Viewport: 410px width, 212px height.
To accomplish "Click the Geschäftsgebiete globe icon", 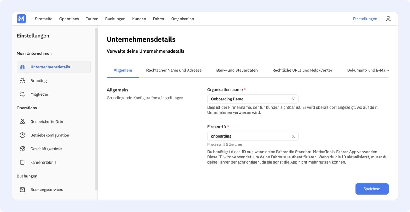I will (x=23, y=149).
